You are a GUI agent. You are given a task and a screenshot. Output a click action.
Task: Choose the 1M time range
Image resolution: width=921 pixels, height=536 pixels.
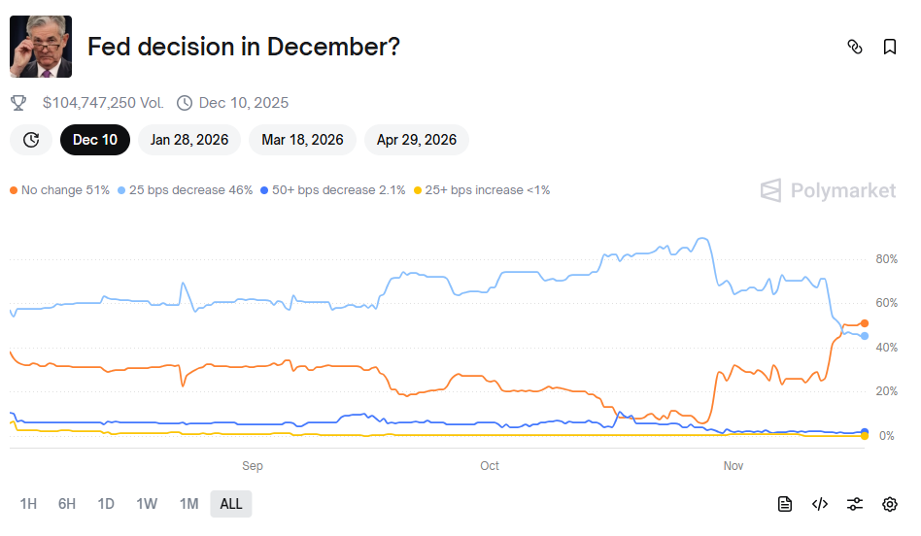[188, 504]
